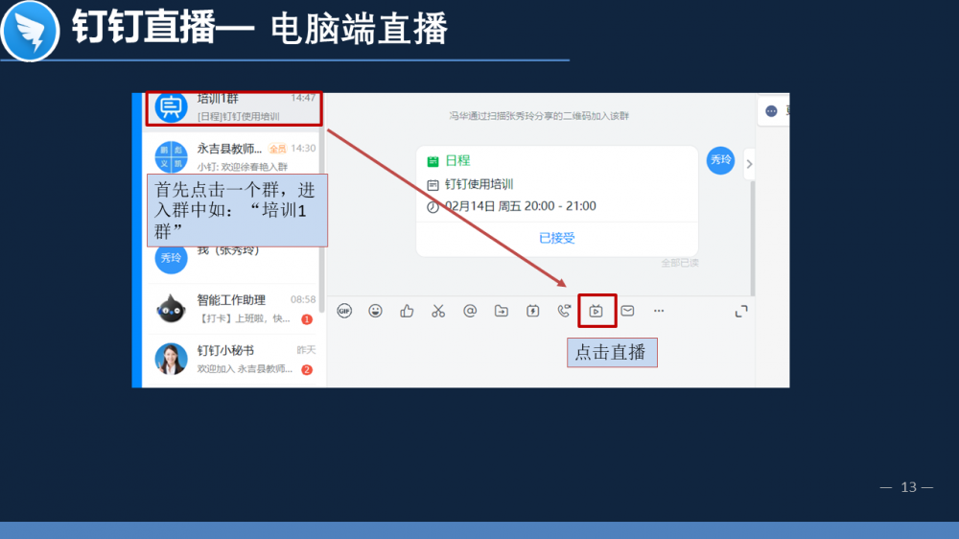
Task: Click the @ mention icon
Action: click(470, 311)
